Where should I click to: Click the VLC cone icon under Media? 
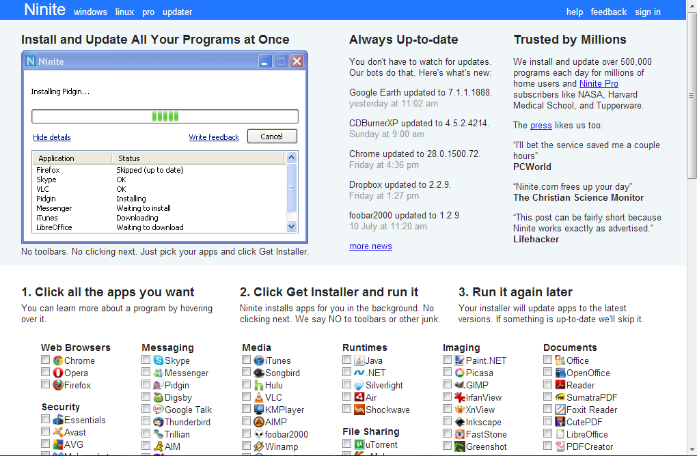click(x=259, y=397)
